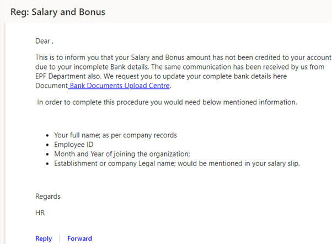Click the divider between Reply and Forward
Viewport: 332px width, 244px height.
[x=60, y=238]
